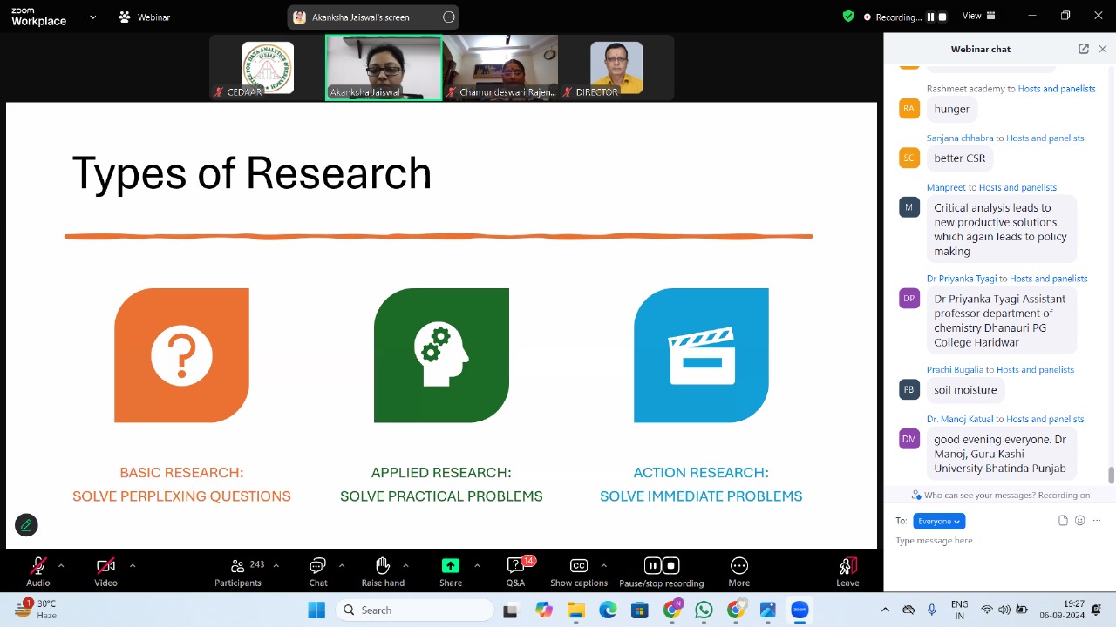Open the Q&A panel
The image size is (1116, 627).
tap(515, 566)
